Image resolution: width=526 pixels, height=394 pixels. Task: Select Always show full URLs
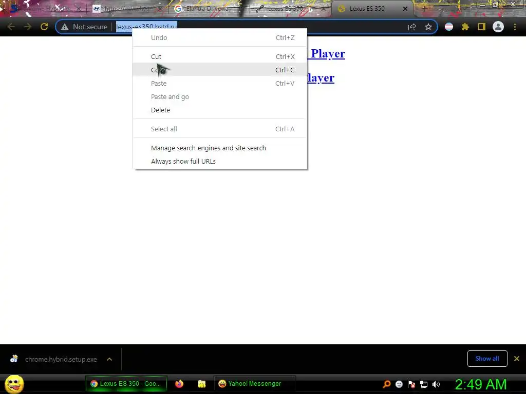(x=220, y=161)
